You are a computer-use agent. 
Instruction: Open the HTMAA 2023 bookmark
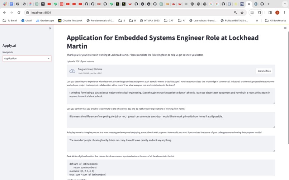pos(150,21)
